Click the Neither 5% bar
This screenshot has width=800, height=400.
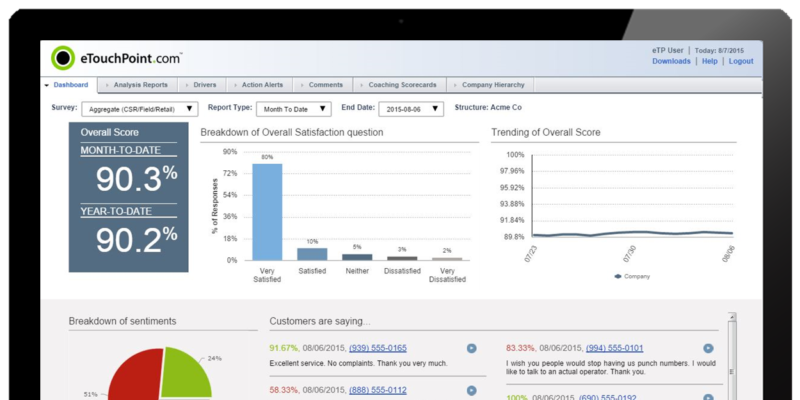click(357, 257)
